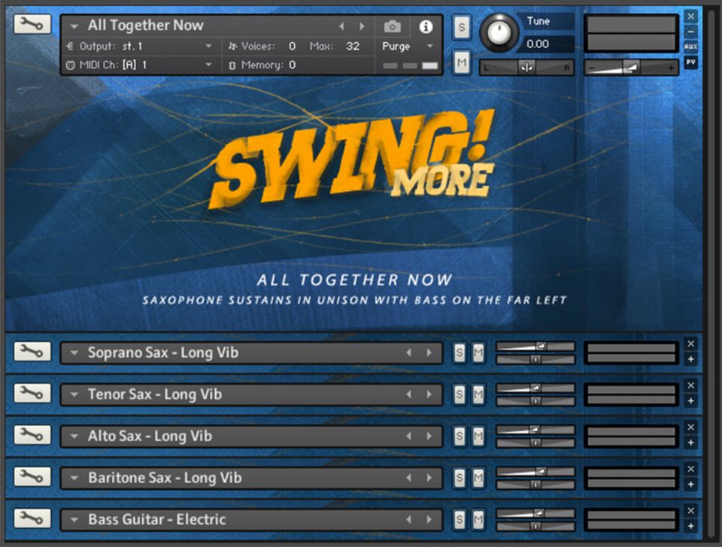The height and width of the screenshot is (547, 722).
Task: Open wrench editor for All Together Now
Action: coord(32,25)
